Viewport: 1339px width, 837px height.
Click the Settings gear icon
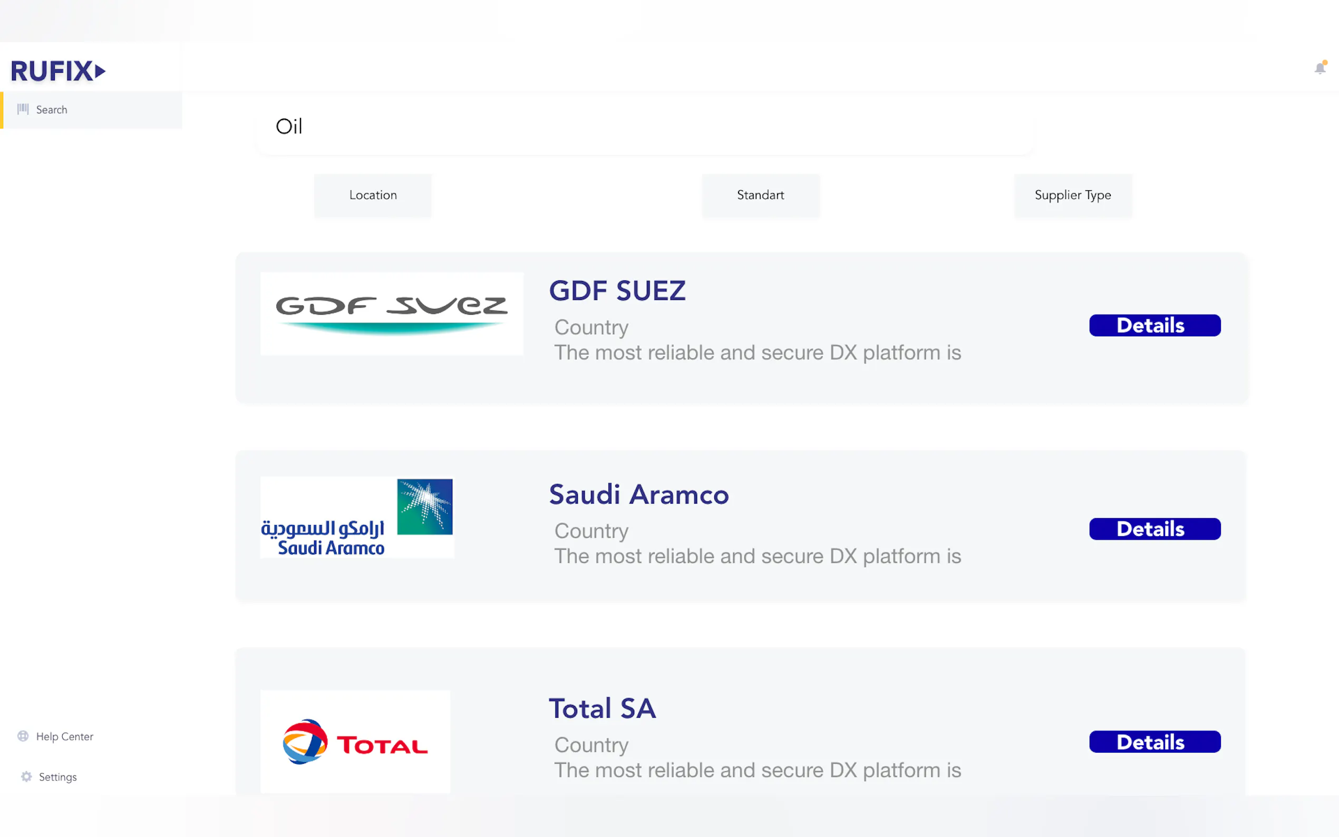point(26,776)
